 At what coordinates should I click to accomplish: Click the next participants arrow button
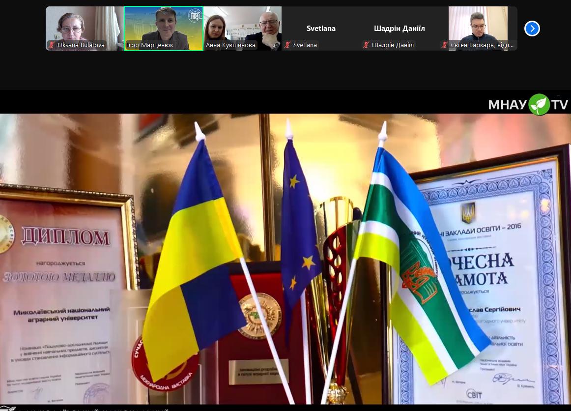point(532,29)
